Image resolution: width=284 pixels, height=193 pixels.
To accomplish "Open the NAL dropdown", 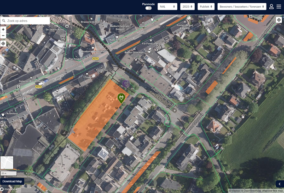I will (x=167, y=6).
